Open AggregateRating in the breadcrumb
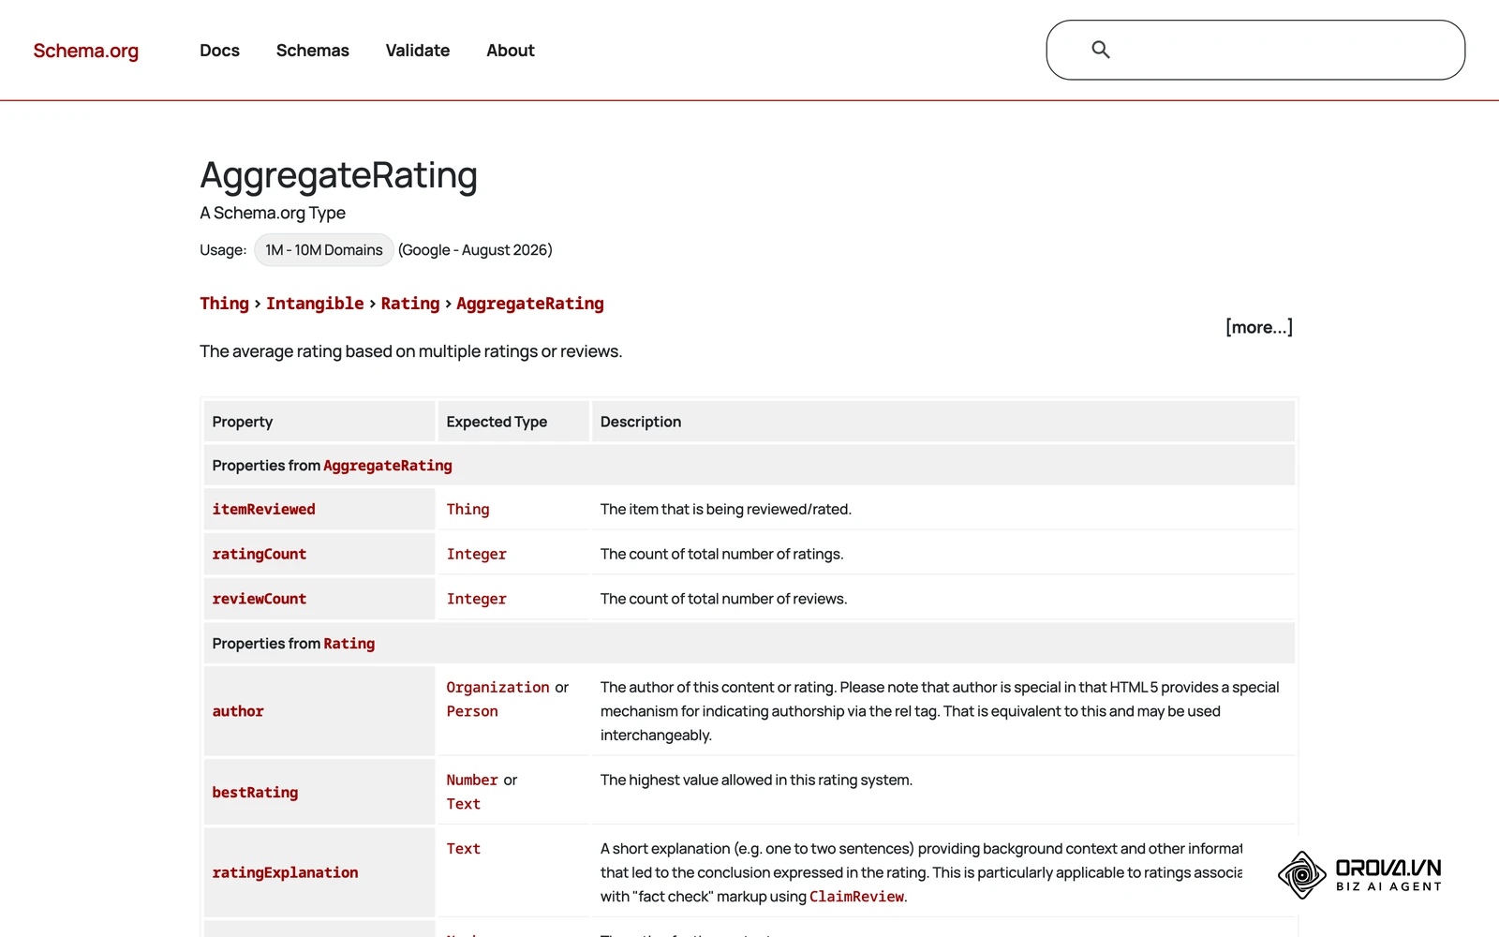This screenshot has width=1499, height=937. [x=530, y=304]
